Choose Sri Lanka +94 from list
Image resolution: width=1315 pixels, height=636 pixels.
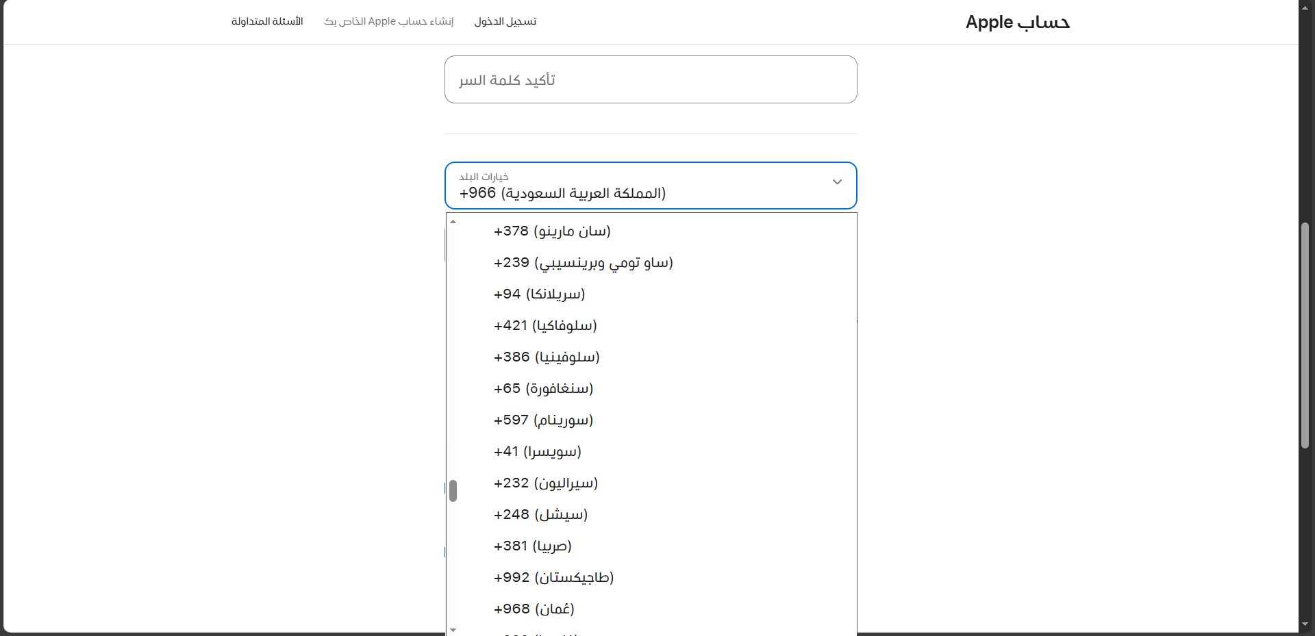[539, 294]
